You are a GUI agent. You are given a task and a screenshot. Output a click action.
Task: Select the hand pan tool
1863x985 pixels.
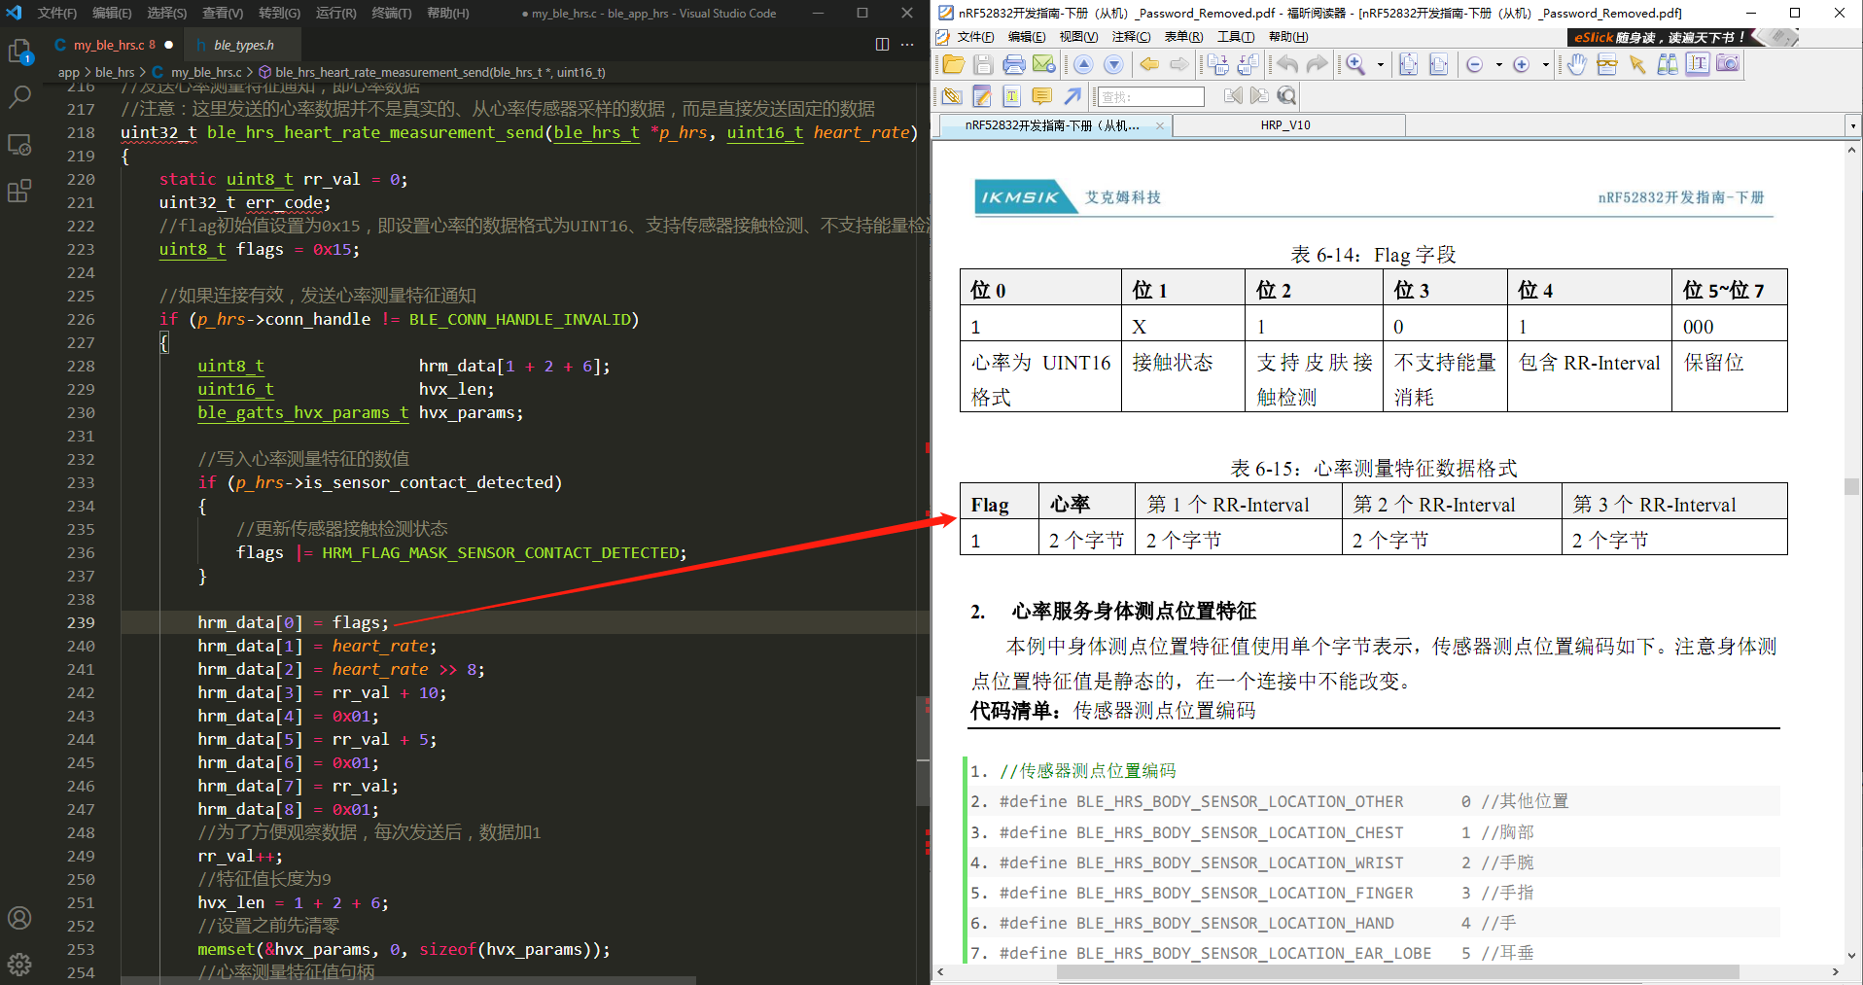1576,65
